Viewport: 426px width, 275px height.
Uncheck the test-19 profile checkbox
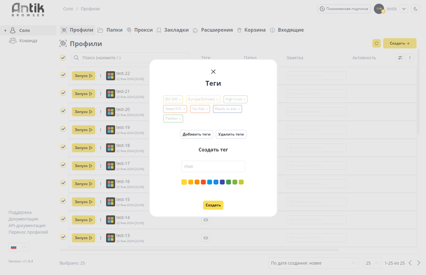coord(63,129)
